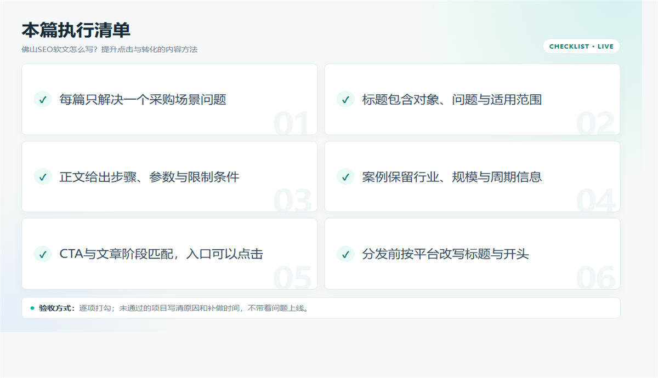Toggle checkmark for 案例保留行业、规模与周期信息

coord(345,176)
